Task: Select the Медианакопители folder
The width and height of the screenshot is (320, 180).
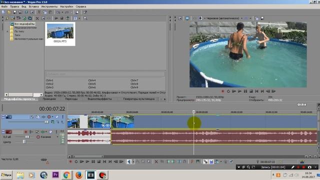Action: pyautogui.click(x=25, y=27)
